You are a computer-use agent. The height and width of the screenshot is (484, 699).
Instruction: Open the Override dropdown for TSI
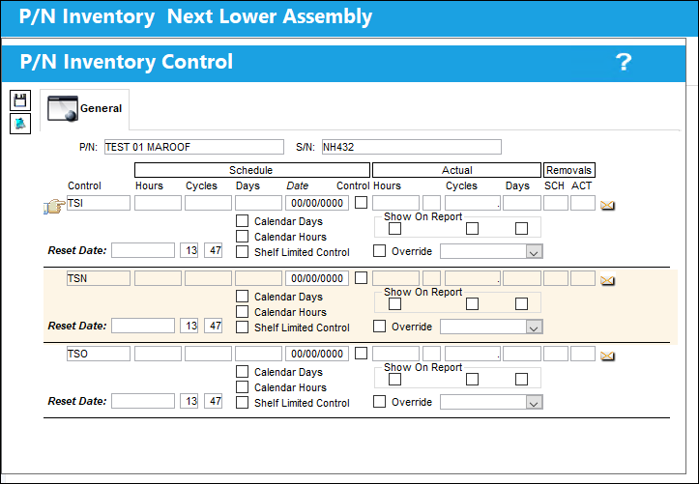coord(534,251)
